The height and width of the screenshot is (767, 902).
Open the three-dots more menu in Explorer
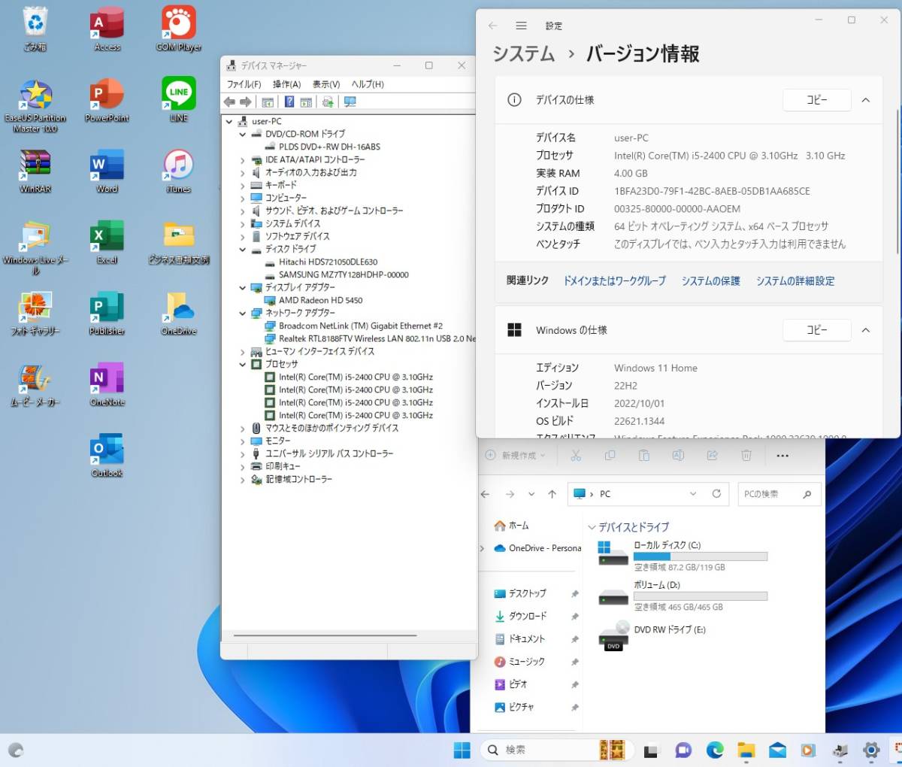coord(782,455)
